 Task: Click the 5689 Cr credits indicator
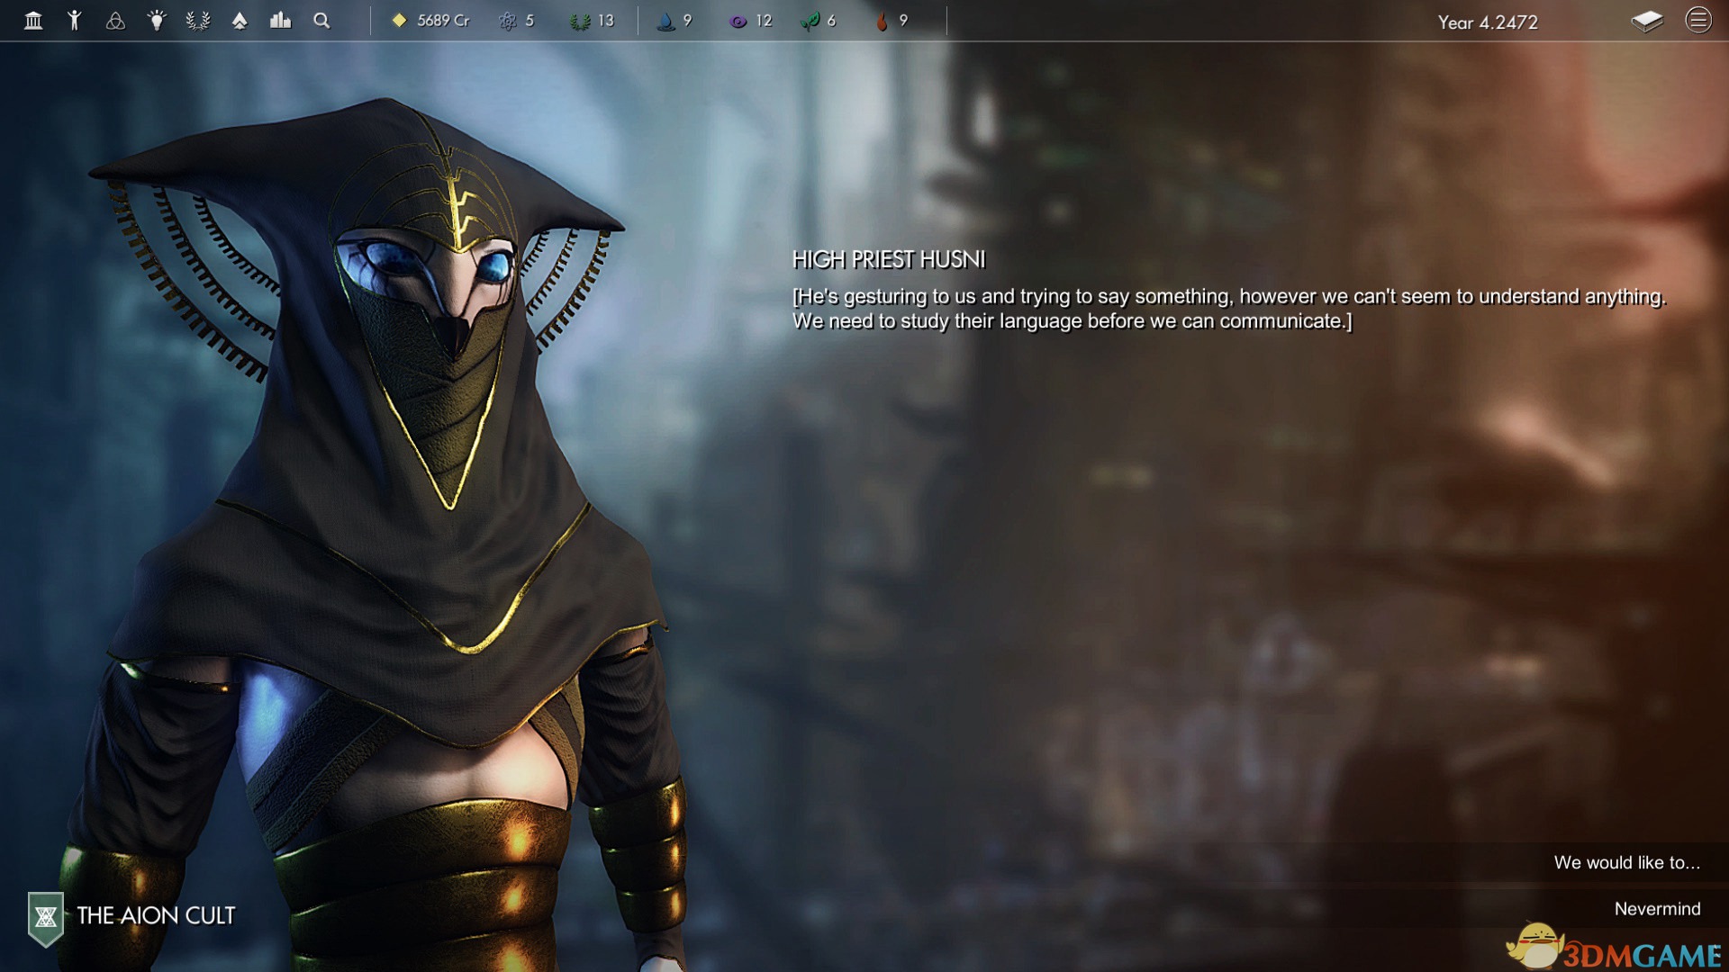pos(430,21)
